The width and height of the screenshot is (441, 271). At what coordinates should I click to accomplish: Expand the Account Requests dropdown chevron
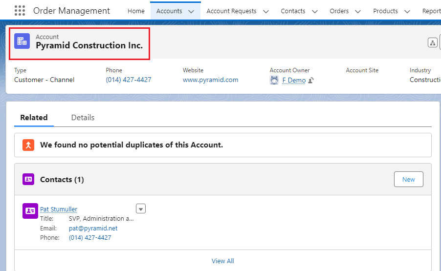(x=265, y=11)
